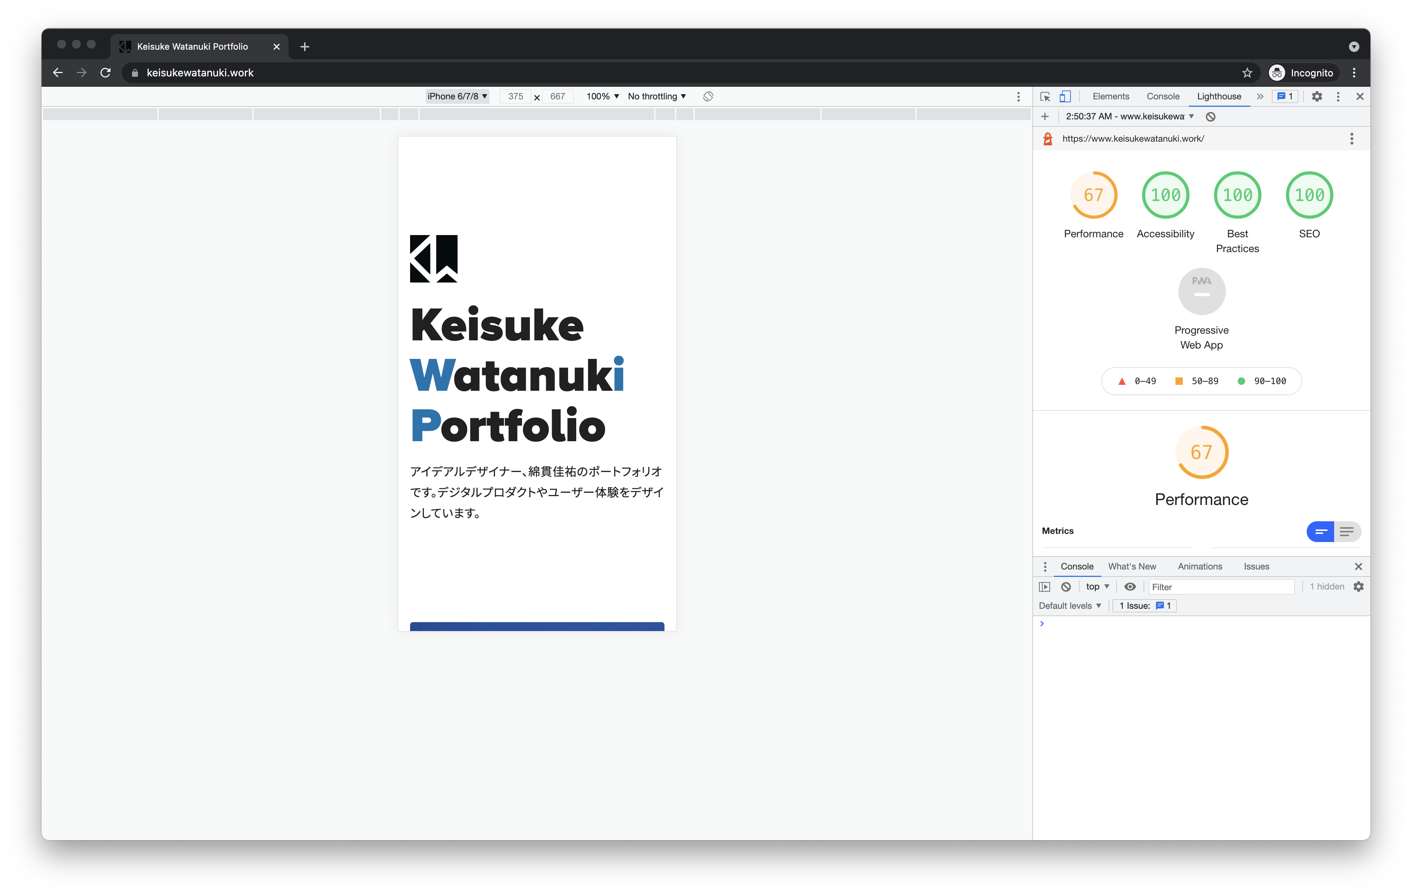Click the inspect element picker icon
The width and height of the screenshot is (1412, 895).
(1045, 97)
